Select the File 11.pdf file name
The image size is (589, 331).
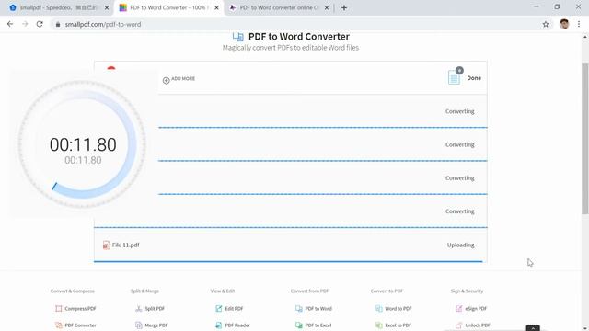(x=125, y=245)
